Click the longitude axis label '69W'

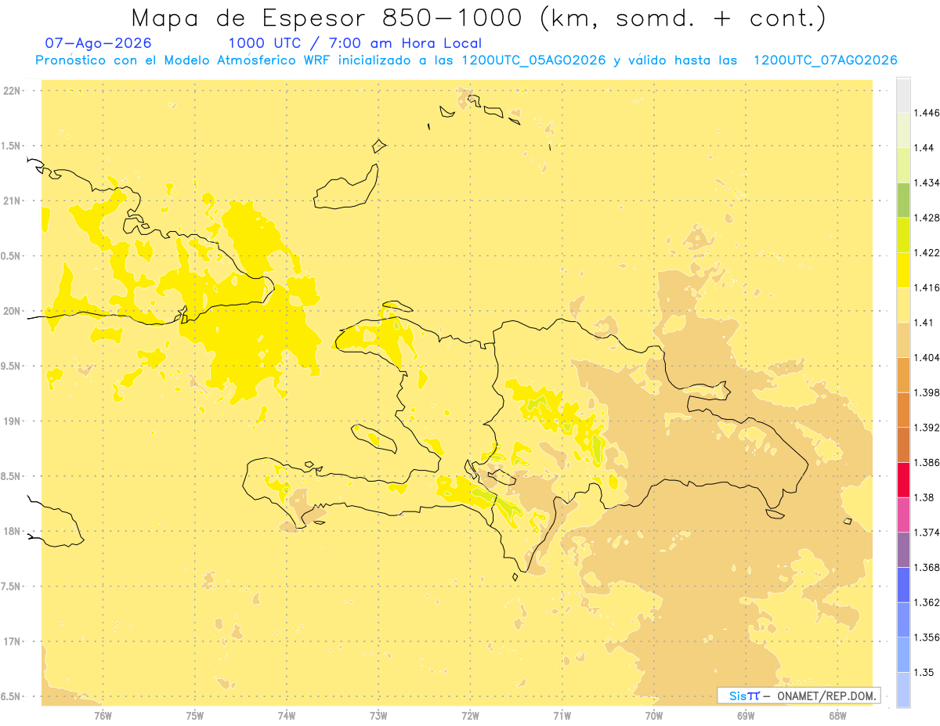(x=746, y=715)
